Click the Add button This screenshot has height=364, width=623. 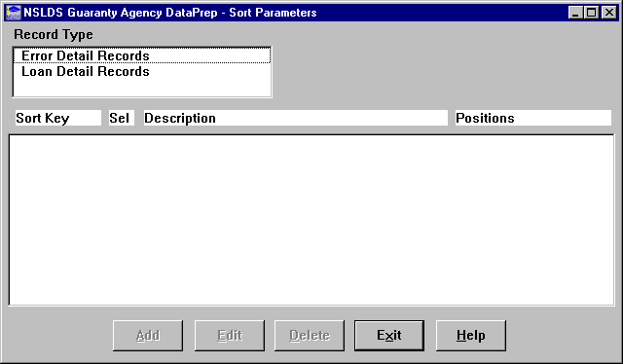point(148,336)
